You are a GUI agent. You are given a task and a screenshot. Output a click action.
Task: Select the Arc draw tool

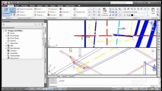94,9
